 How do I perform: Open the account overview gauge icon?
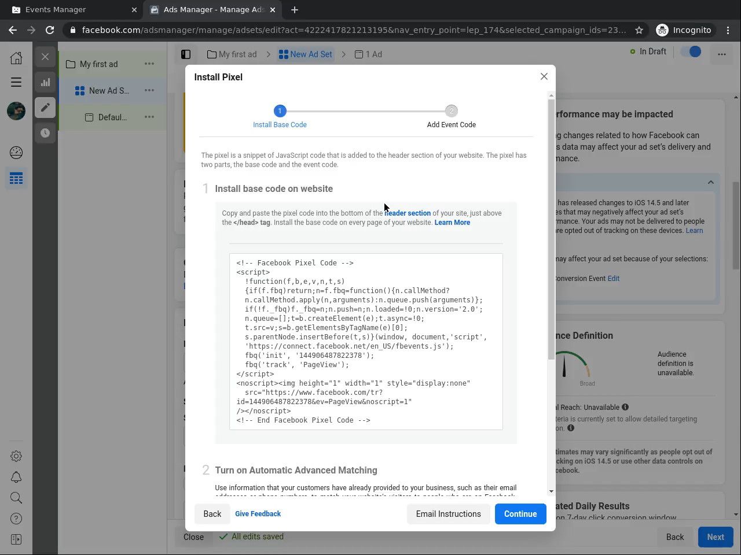tap(16, 153)
